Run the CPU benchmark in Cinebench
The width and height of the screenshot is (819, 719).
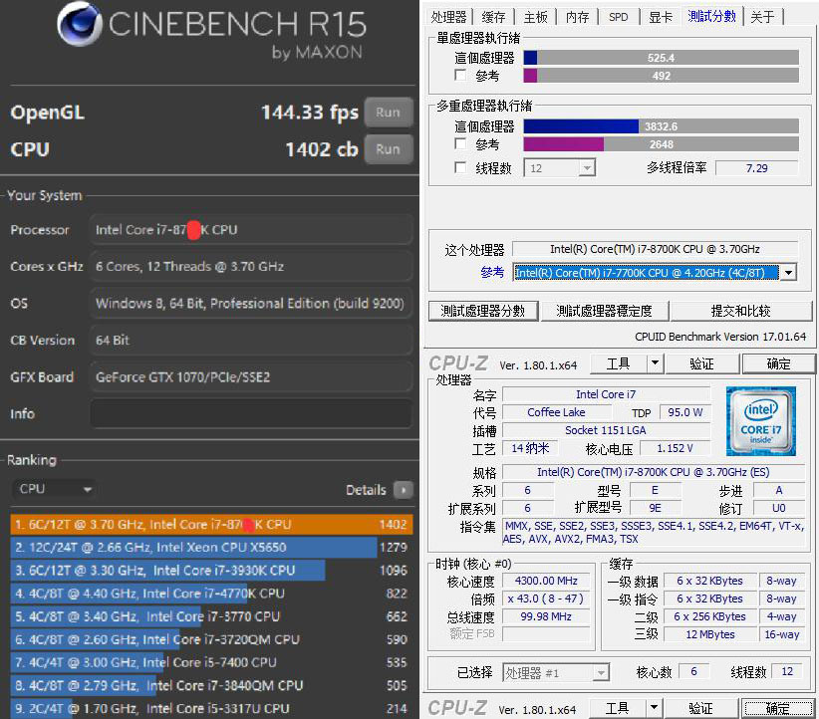click(389, 149)
